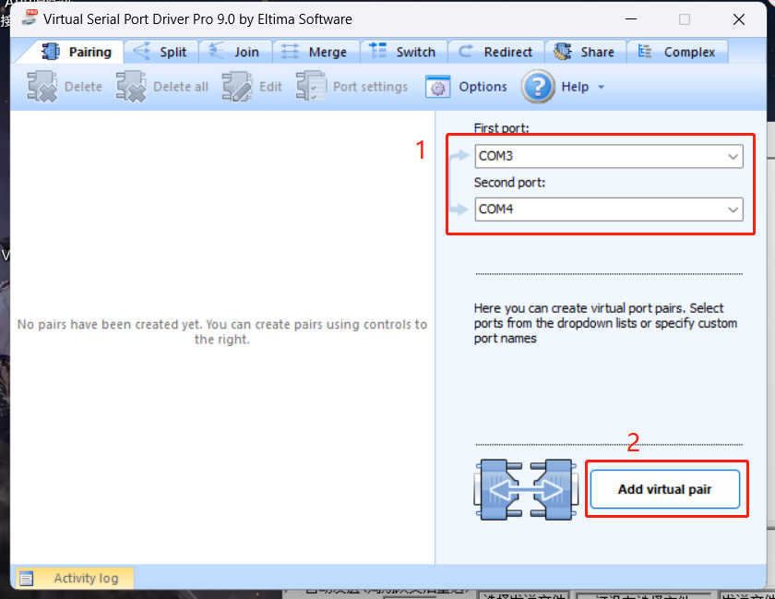This screenshot has height=599, width=775.
Task: Click the Delete all toolbar label
Action: tap(181, 87)
